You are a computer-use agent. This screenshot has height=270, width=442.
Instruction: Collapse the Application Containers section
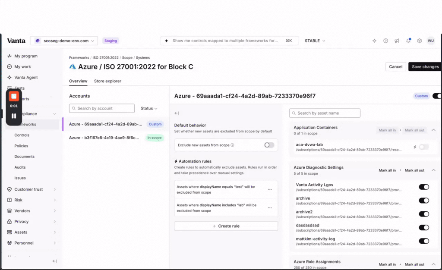tap(433, 130)
